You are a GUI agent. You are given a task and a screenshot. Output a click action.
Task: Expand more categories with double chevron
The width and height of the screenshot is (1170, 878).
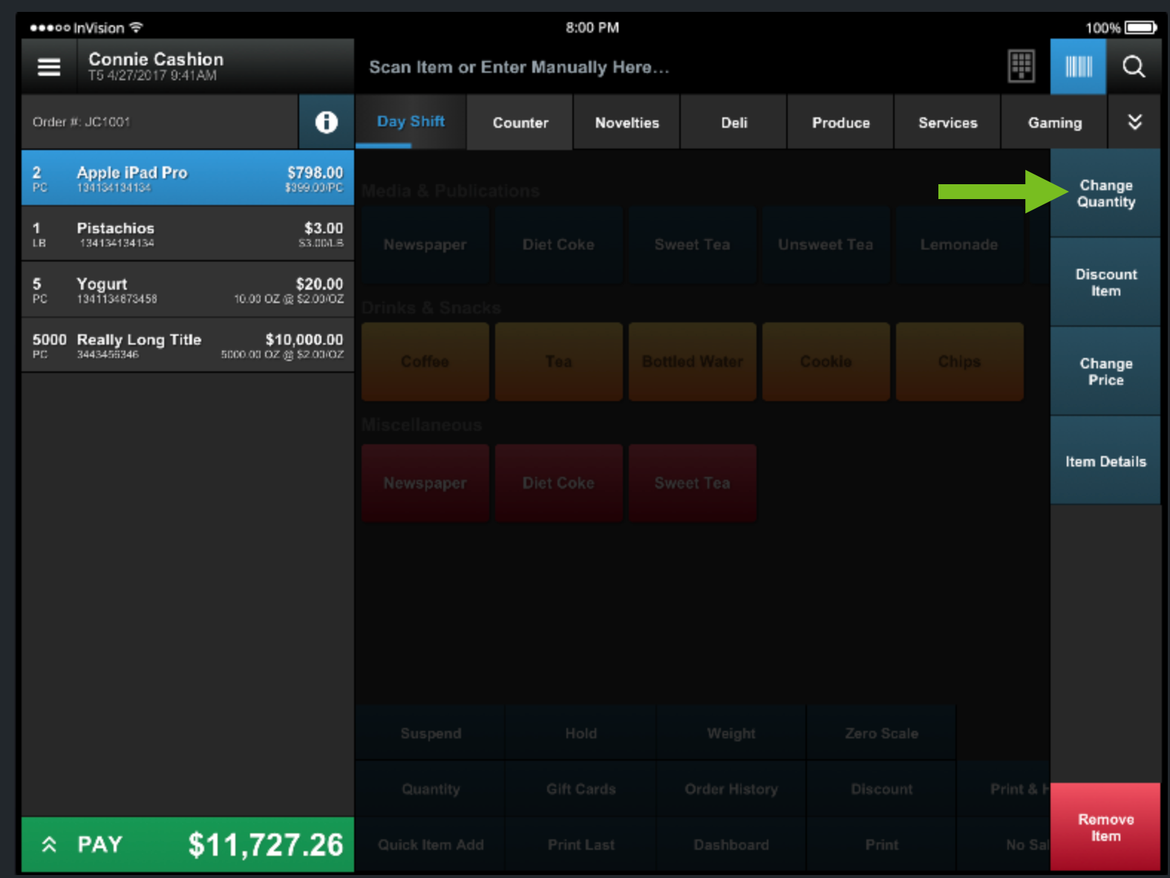[1134, 122]
